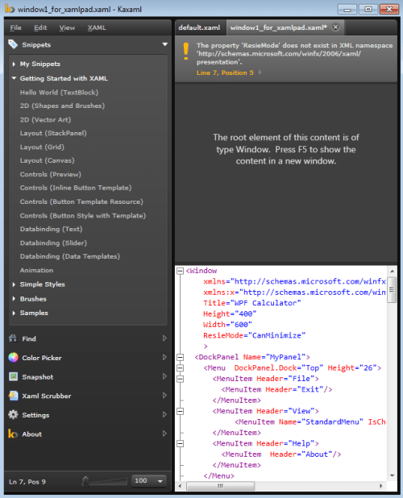Open the Color Picker panel label
403x498 pixels.
[x=42, y=358]
